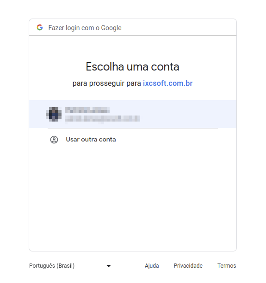Screen dimensions: 266x283
Task: Click the "Escolha uma conta" heading
Action: (x=132, y=67)
